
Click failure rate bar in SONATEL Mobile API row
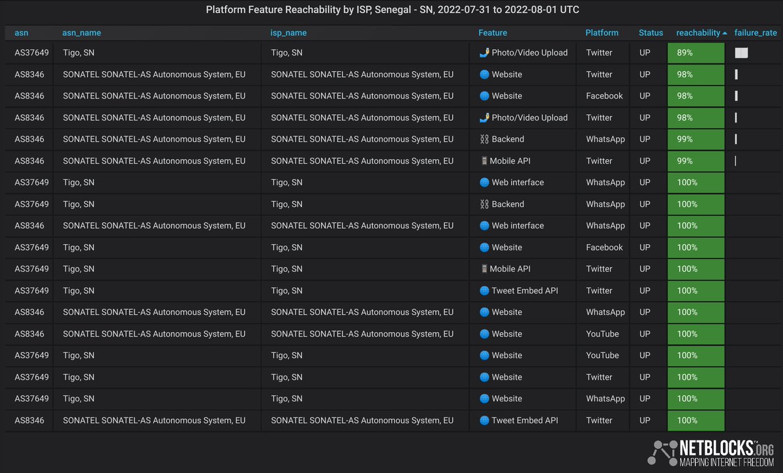click(x=735, y=160)
